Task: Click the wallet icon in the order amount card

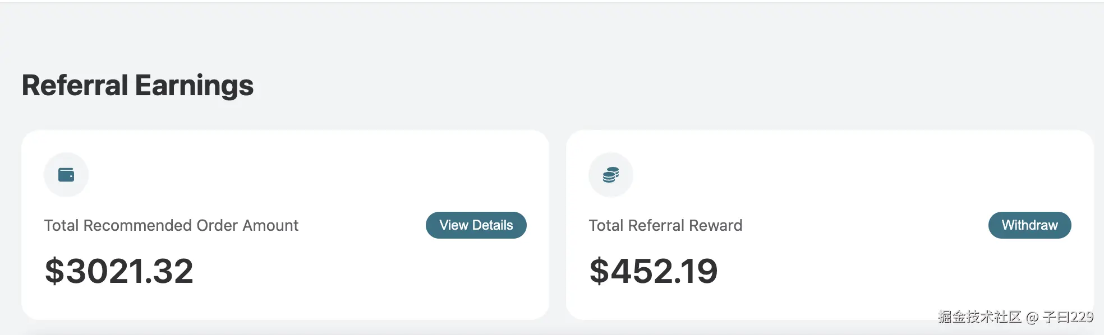Action: tap(66, 175)
